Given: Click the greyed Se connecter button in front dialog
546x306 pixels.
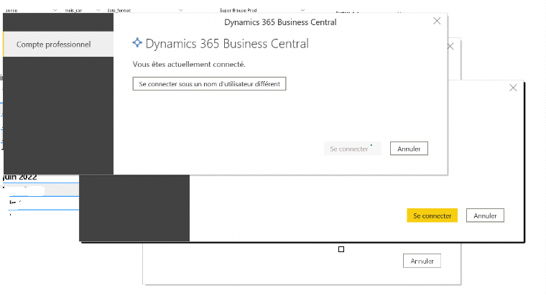Looking at the screenshot, I should pyautogui.click(x=353, y=149).
